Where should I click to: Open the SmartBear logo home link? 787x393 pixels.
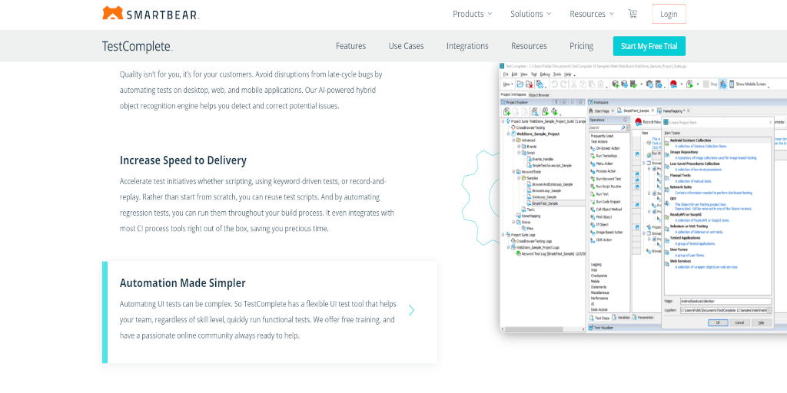pyautogui.click(x=151, y=13)
